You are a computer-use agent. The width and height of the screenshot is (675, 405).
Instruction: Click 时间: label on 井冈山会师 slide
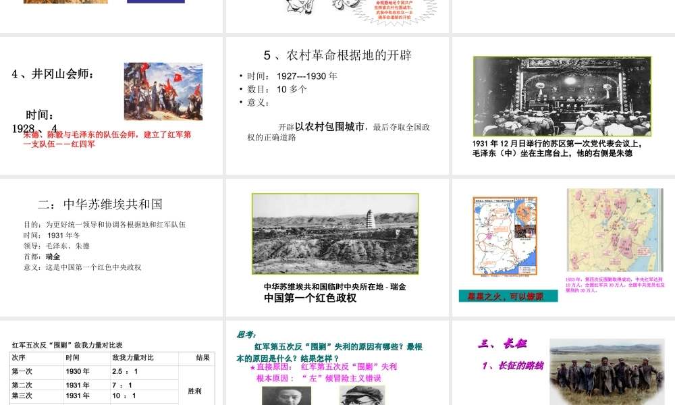(40, 115)
